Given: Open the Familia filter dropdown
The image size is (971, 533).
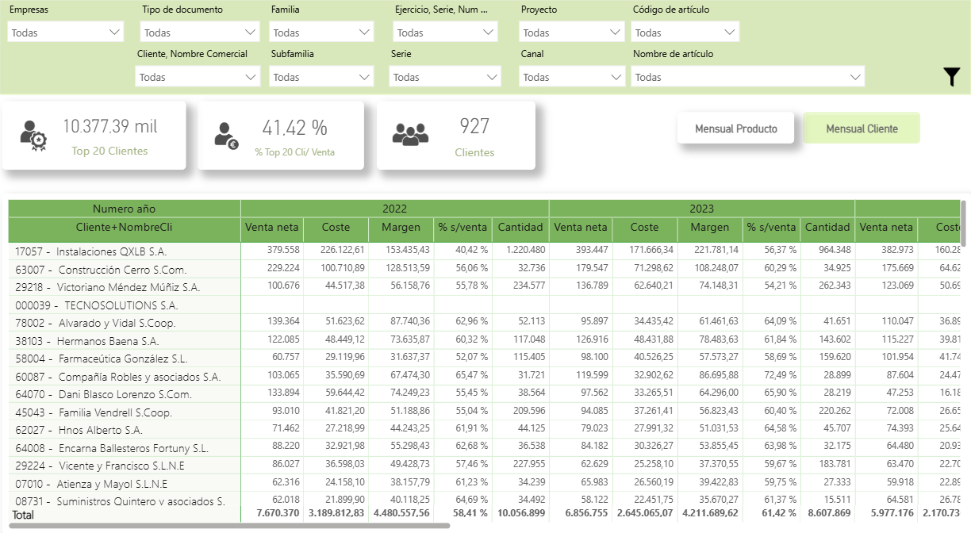Looking at the screenshot, I should click(321, 33).
